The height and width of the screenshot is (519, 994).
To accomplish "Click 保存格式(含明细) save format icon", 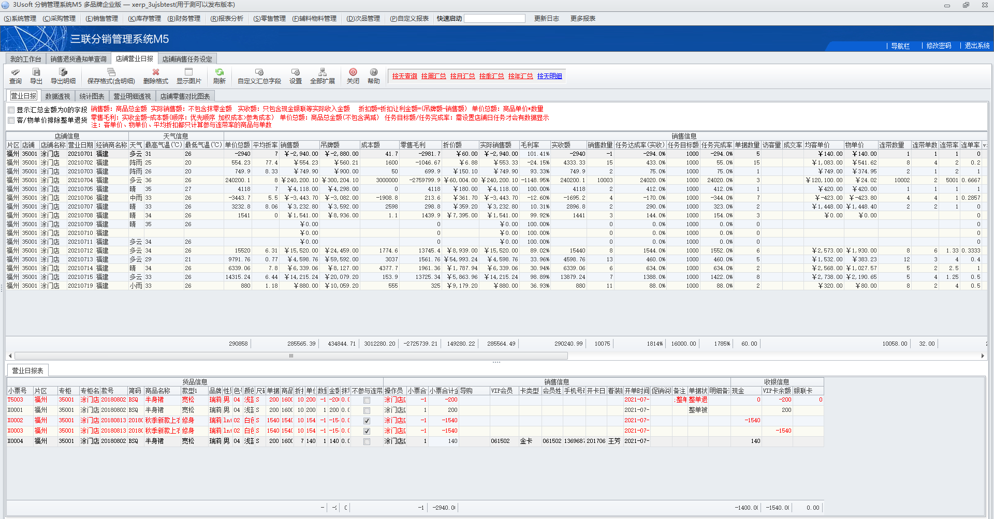I will [x=111, y=76].
